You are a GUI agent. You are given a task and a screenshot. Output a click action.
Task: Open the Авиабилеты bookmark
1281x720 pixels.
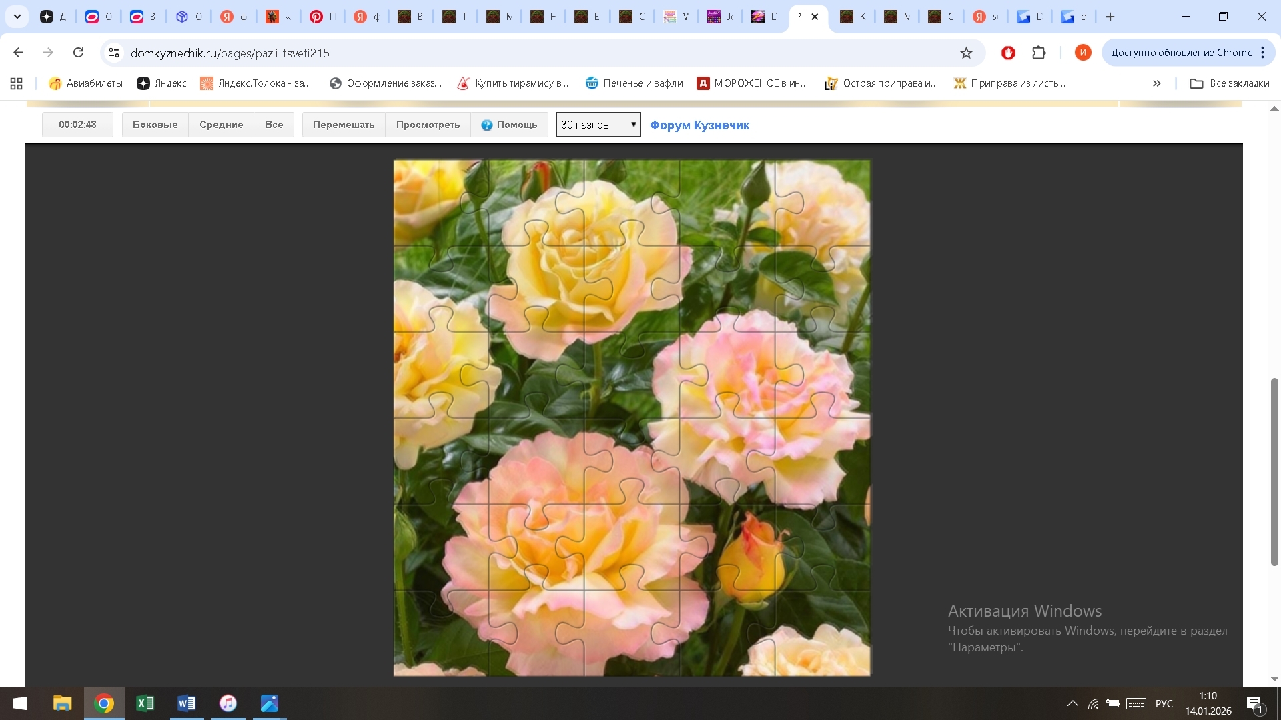point(86,83)
